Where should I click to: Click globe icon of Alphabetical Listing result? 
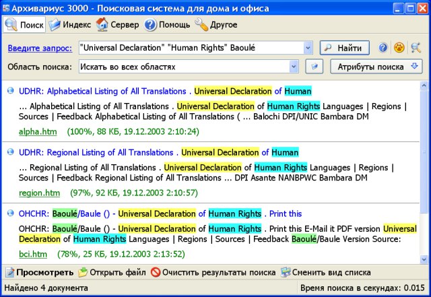pos(11,90)
